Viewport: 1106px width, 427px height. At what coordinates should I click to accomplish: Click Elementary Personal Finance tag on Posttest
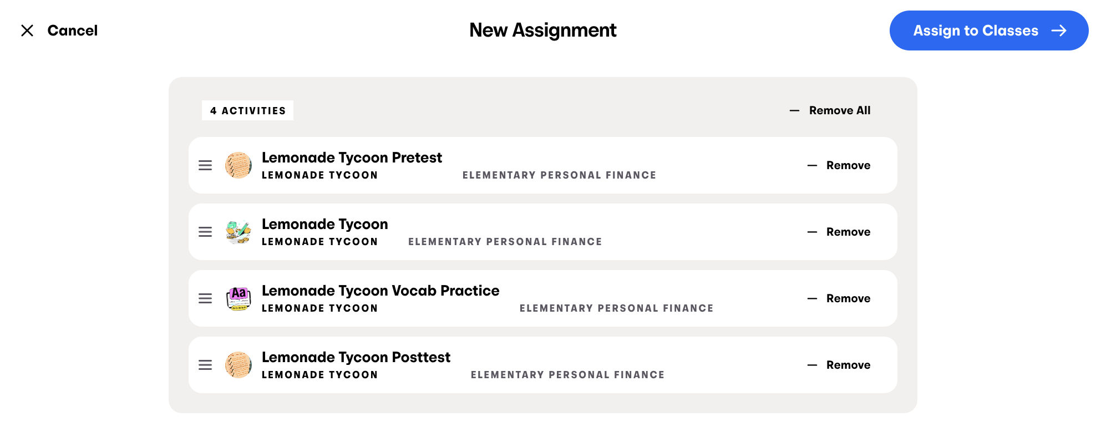tap(567, 375)
